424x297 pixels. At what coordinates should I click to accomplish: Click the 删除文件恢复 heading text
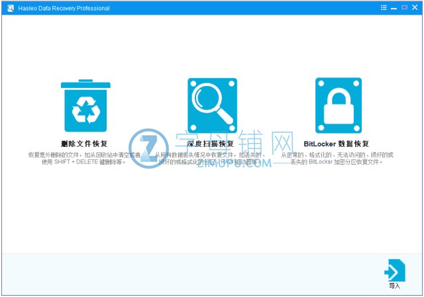84,144
